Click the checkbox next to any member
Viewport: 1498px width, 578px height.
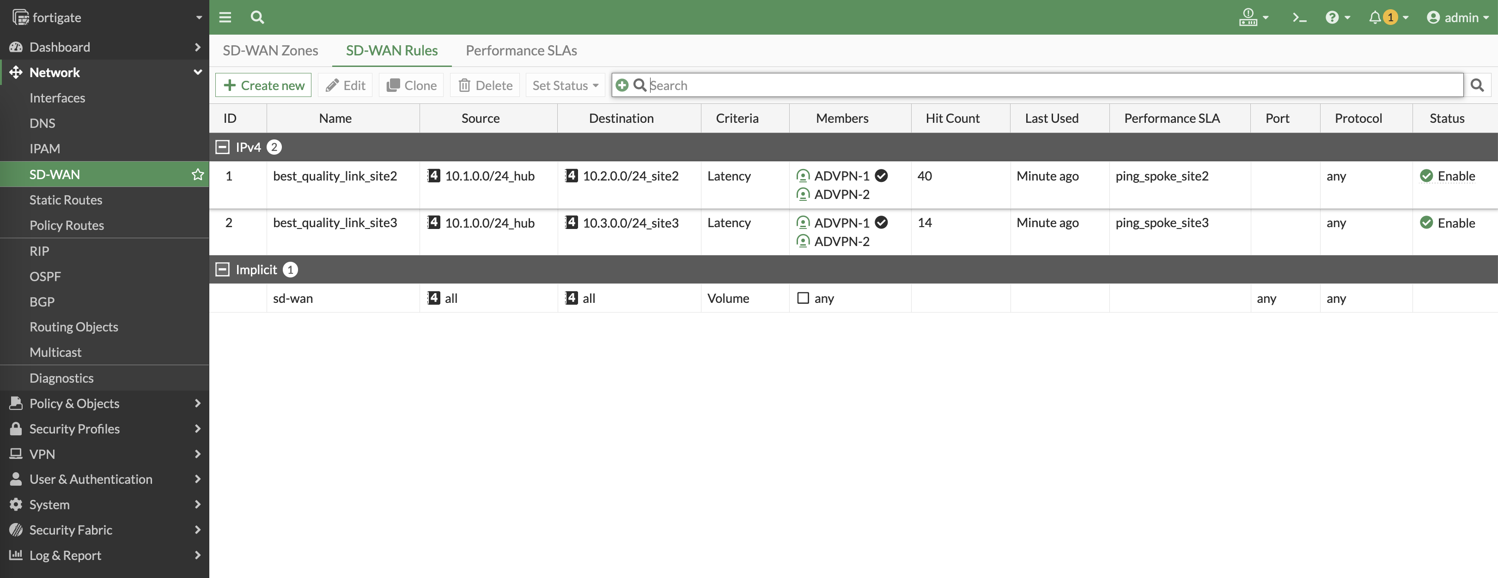(803, 298)
